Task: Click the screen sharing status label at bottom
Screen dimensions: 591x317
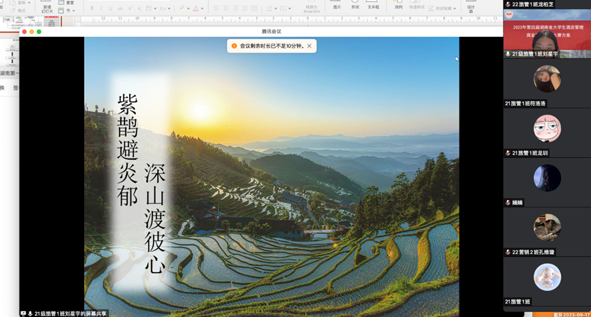Action: (x=67, y=314)
